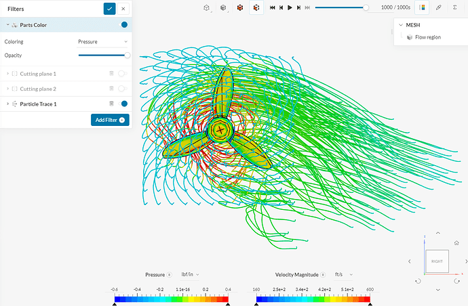Image resolution: width=468 pixels, height=306 pixels.
Task: Toggle the color legend display icon
Action: (x=422, y=7)
